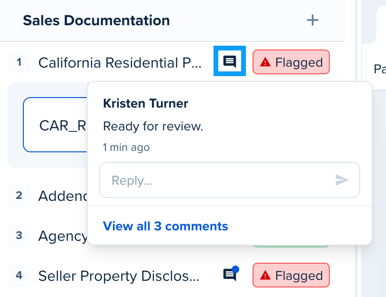Select the Agency document row
Image resolution: width=386 pixels, height=297 pixels.
[63, 236]
